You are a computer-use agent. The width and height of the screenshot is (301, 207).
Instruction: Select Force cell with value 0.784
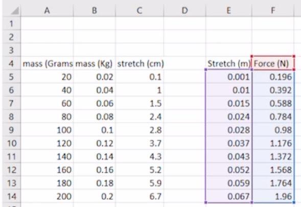pos(272,117)
